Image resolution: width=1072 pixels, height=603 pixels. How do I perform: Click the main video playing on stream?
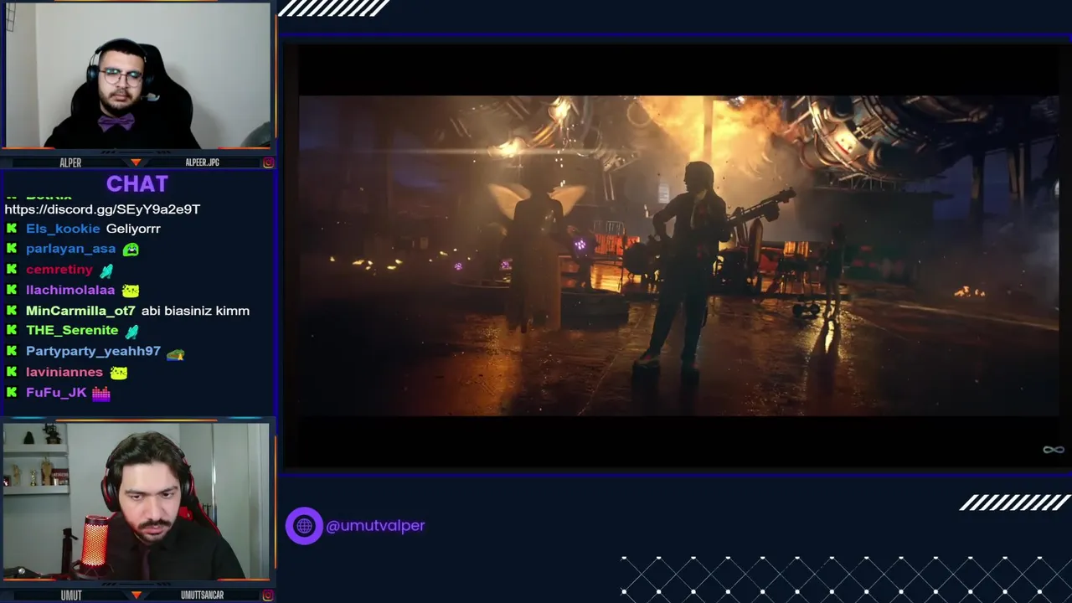tap(678, 255)
